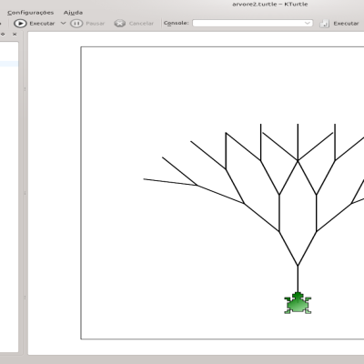Click the Cancelar button label
364x364 pixels.
pyautogui.click(x=141, y=24)
